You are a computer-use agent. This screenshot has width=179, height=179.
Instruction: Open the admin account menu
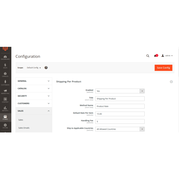point(167,56)
